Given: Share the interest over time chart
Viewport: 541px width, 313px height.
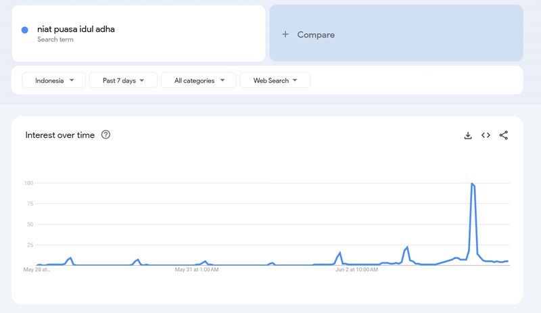Looking at the screenshot, I should point(504,135).
